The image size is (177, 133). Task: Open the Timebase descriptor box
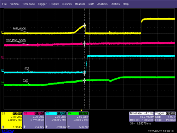tap(141, 117)
